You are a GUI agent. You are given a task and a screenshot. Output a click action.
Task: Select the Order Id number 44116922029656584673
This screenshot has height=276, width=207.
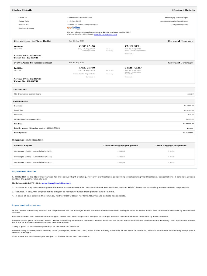[80, 18]
